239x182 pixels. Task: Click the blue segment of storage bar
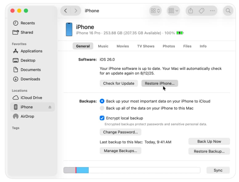83,170
